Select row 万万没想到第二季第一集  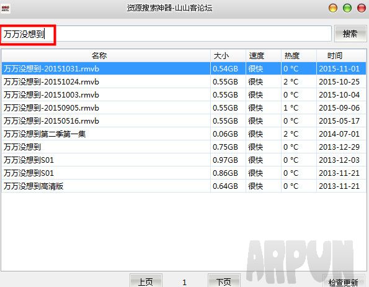pos(184,134)
